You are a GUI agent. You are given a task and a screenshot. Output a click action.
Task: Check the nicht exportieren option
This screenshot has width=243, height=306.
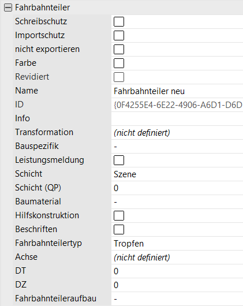[x=119, y=49]
